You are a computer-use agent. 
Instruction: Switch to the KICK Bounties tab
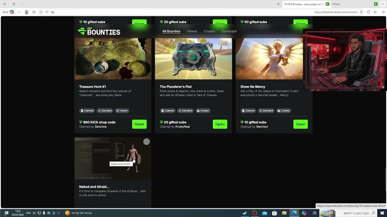point(307,4)
